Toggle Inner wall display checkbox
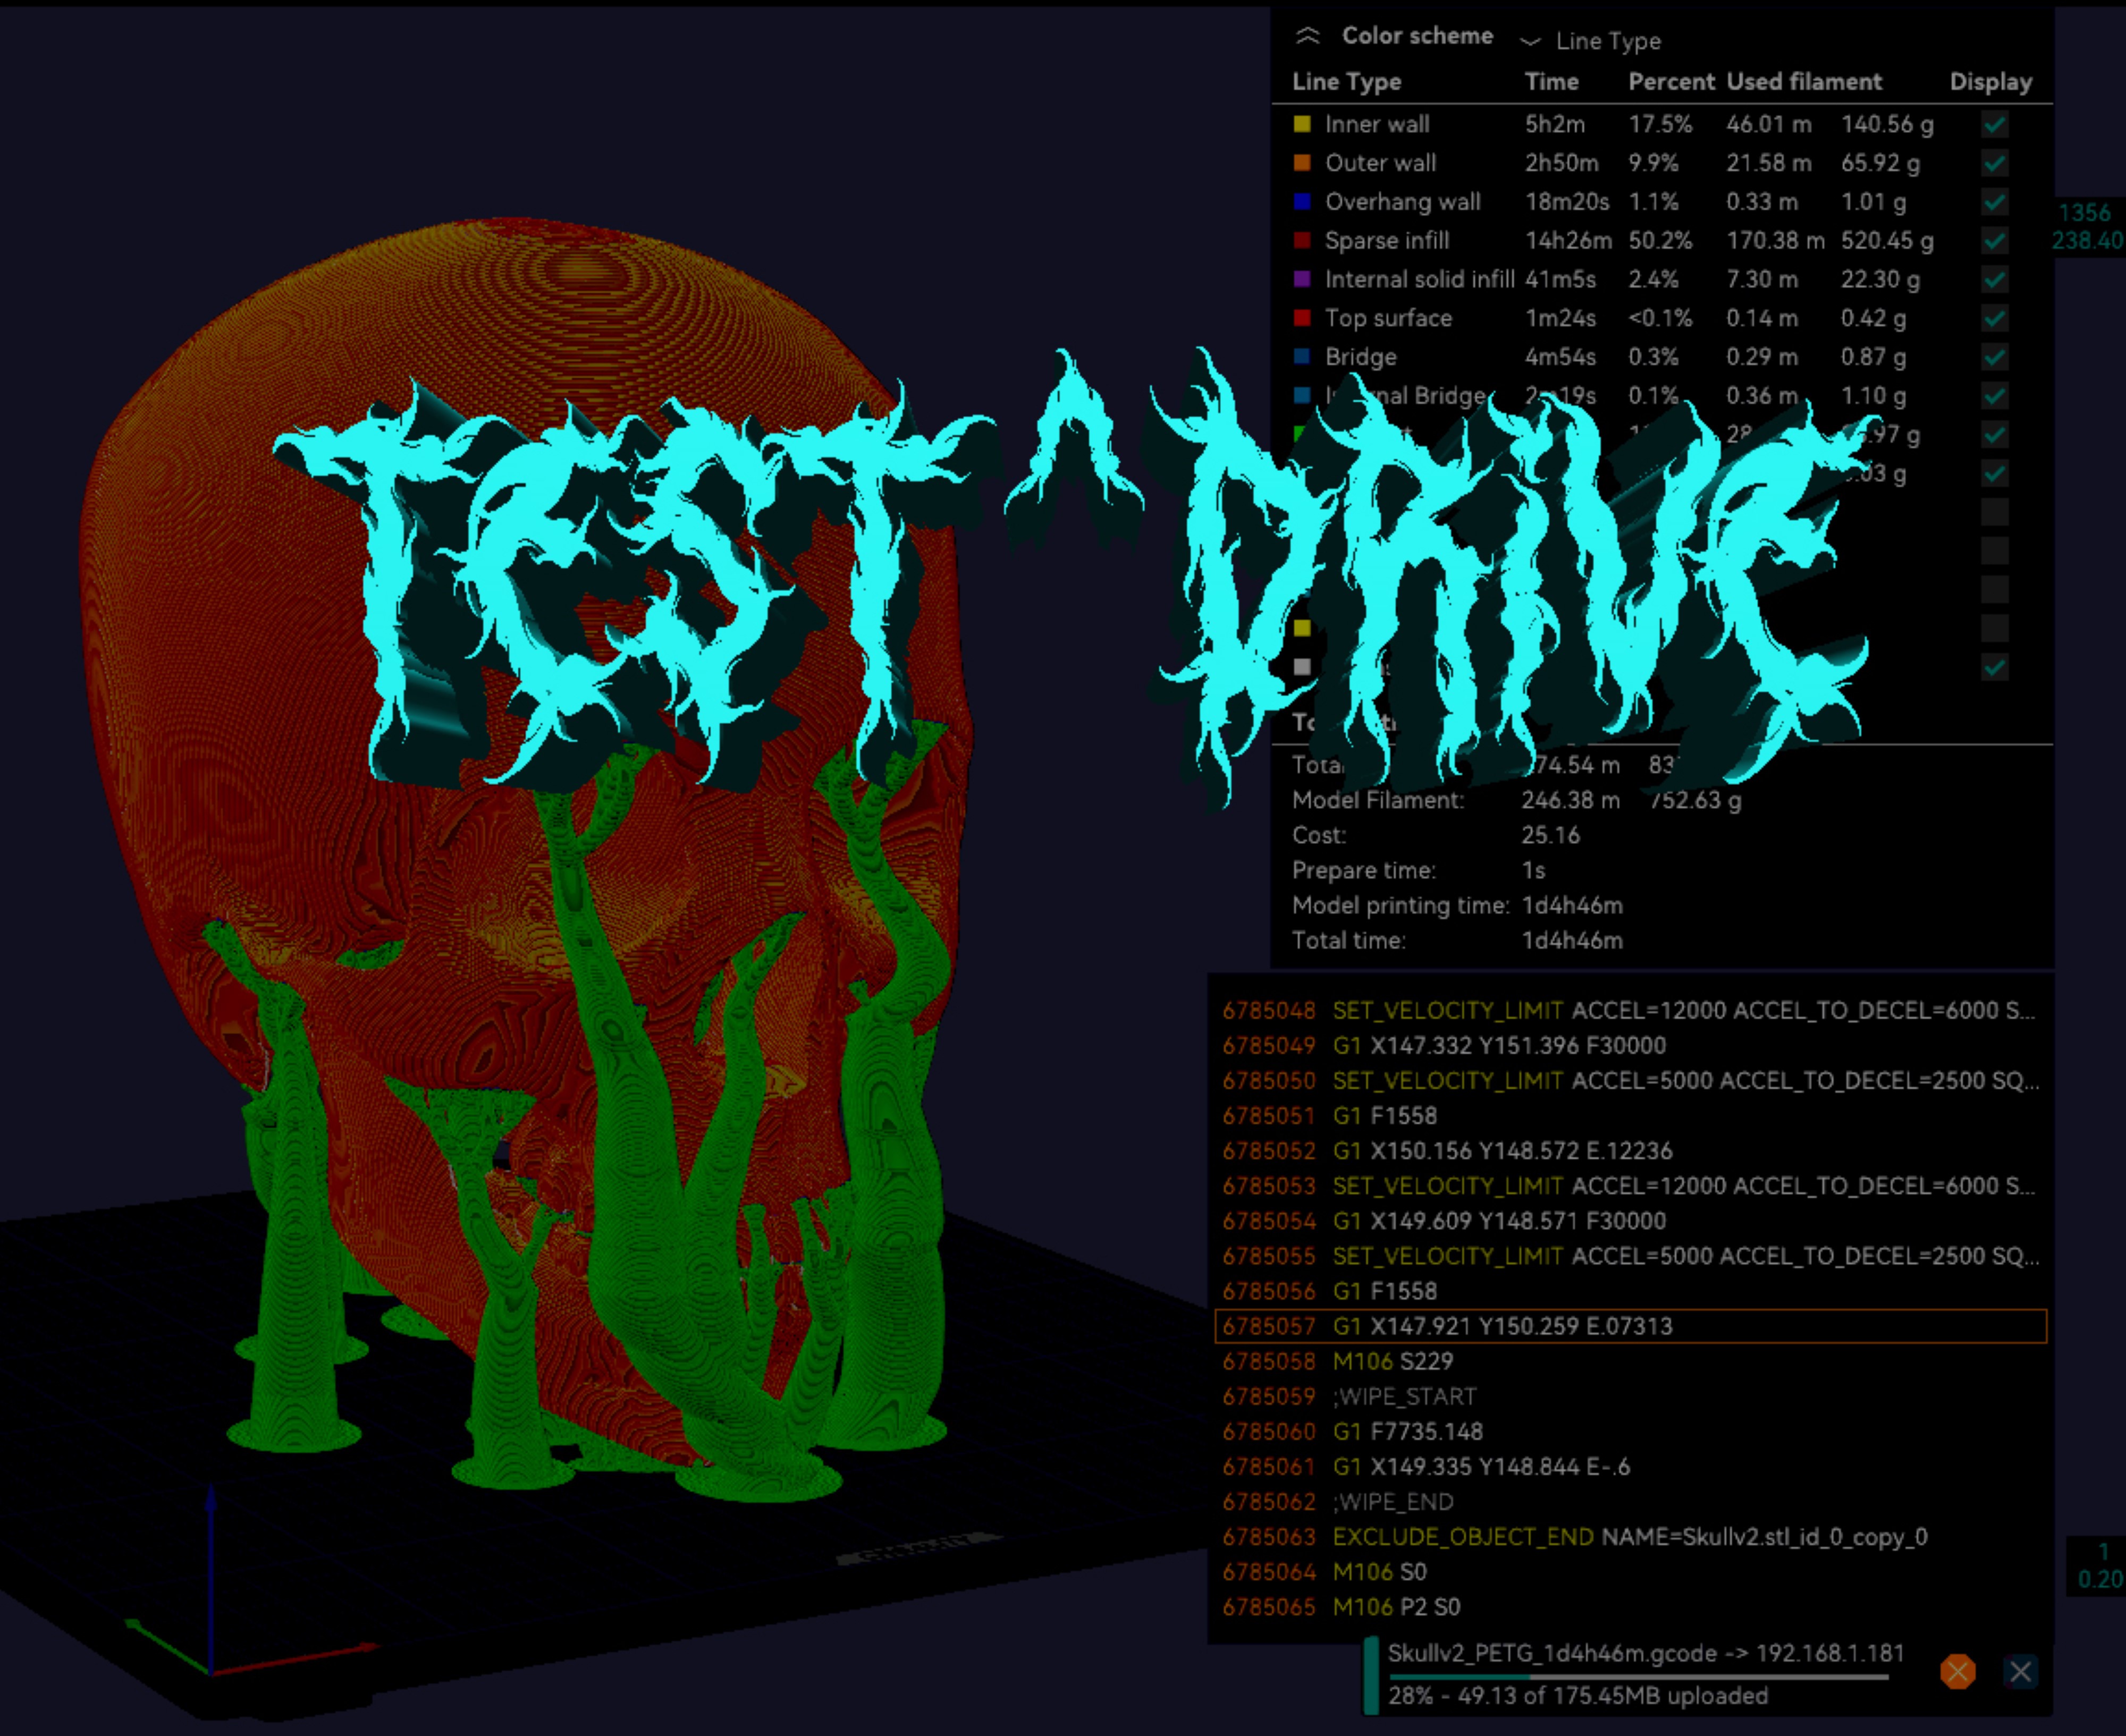 coord(1994,125)
